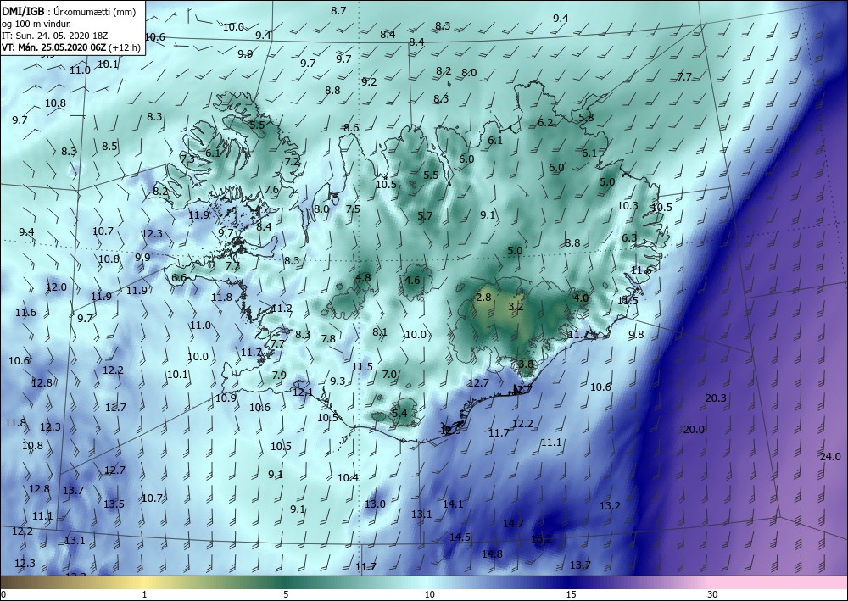Select the 13.5 value on the map
Image resolution: width=848 pixels, height=601 pixels.
point(114,504)
